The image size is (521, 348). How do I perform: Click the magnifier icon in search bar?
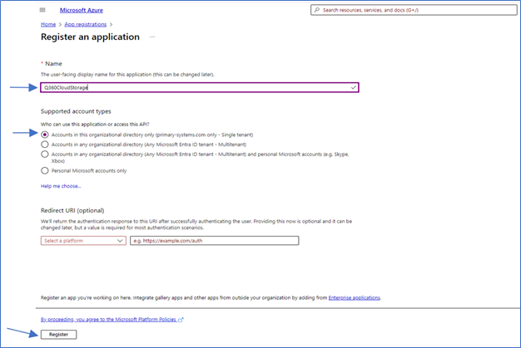point(315,10)
